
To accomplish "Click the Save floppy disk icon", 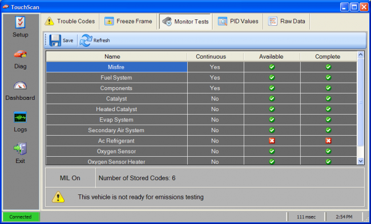I will coord(55,40).
